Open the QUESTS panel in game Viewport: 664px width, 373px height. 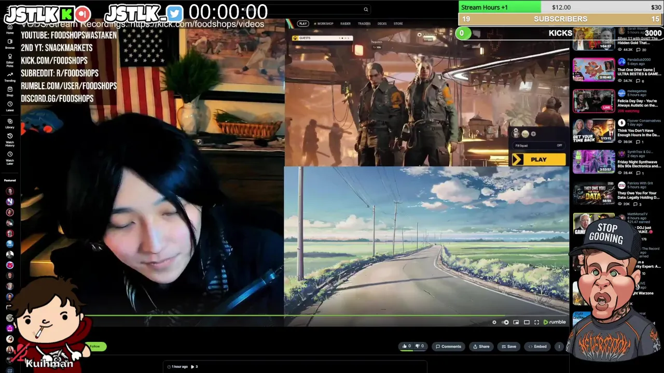pos(322,38)
